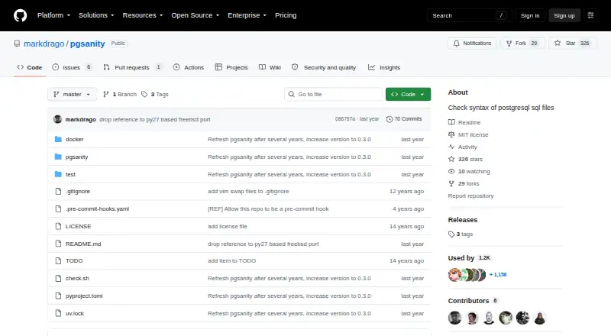The image size is (611, 336).
Task: Open the docker folder
Action: pos(74,139)
